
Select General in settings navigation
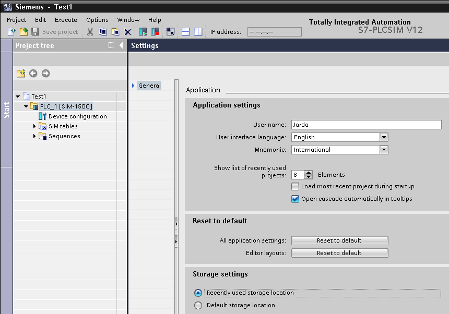[x=149, y=86]
